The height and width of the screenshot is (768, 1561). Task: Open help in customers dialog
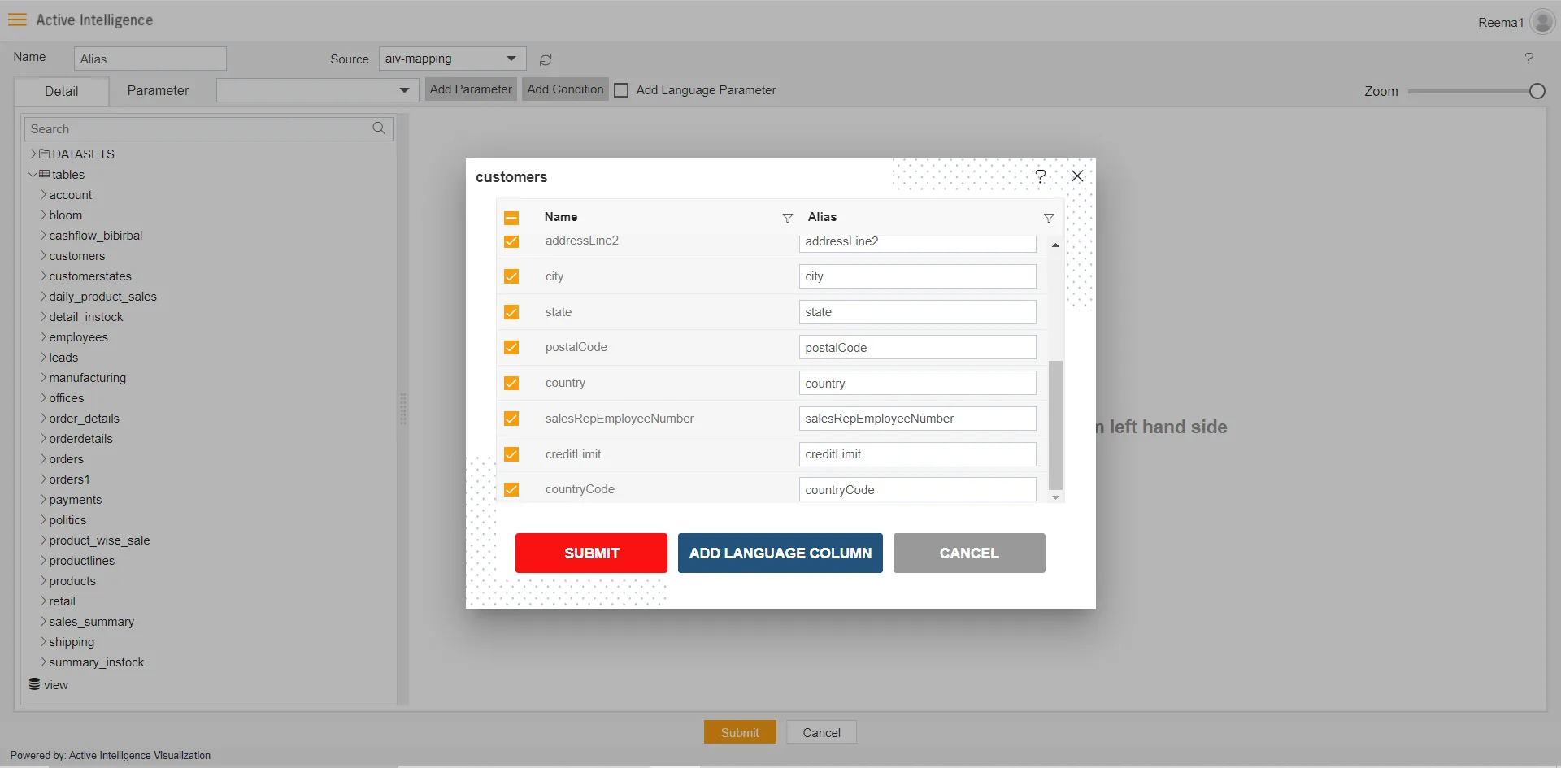1041,176
